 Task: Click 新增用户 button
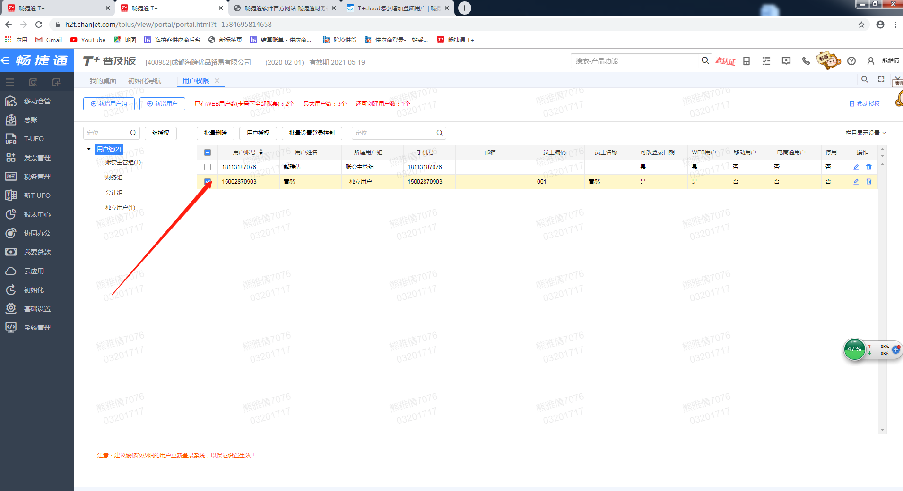tap(162, 104)
